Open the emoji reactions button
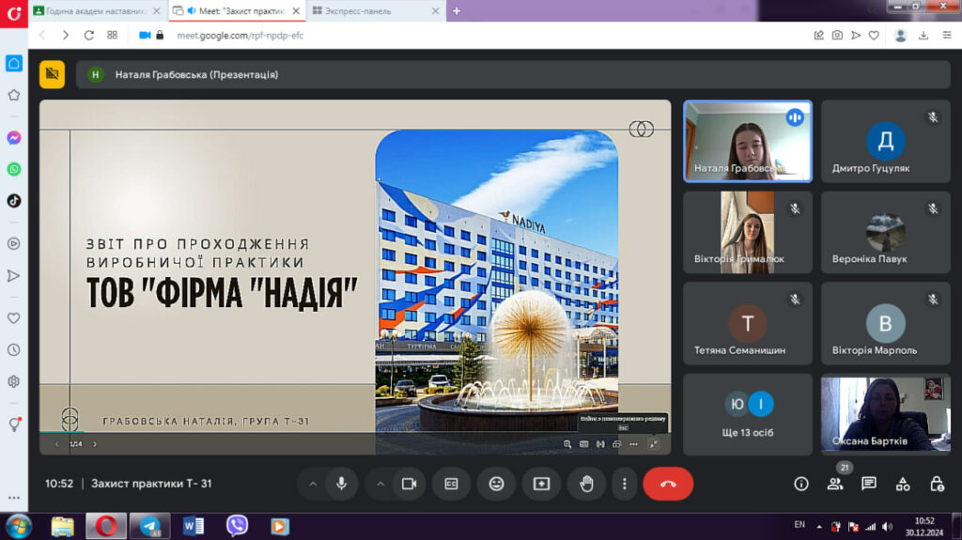Screen dimensions: 962x540 [496, 484]
